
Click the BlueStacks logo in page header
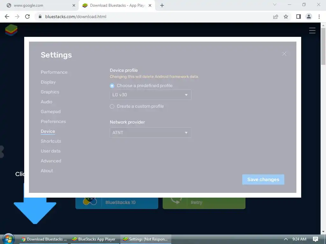tap(11, 30)
